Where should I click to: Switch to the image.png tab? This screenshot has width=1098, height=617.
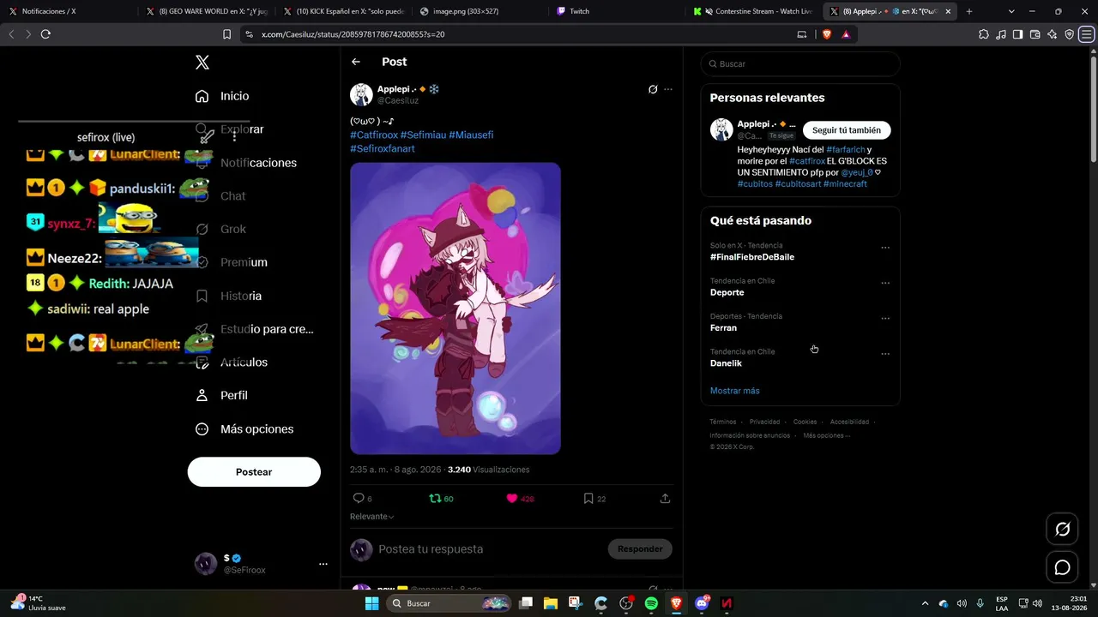click(480, 11)
